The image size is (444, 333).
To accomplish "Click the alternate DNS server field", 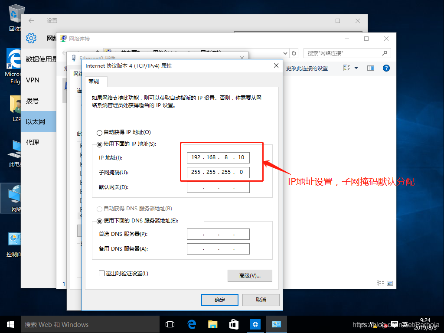I will (x=218, y=249).
